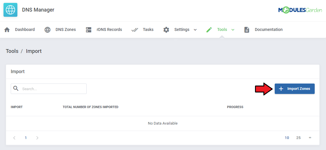Image resolution: width=326 pixels, height=150 pixels.
Task: Open the Tasks menu item
Action: (x=148, y=29)
